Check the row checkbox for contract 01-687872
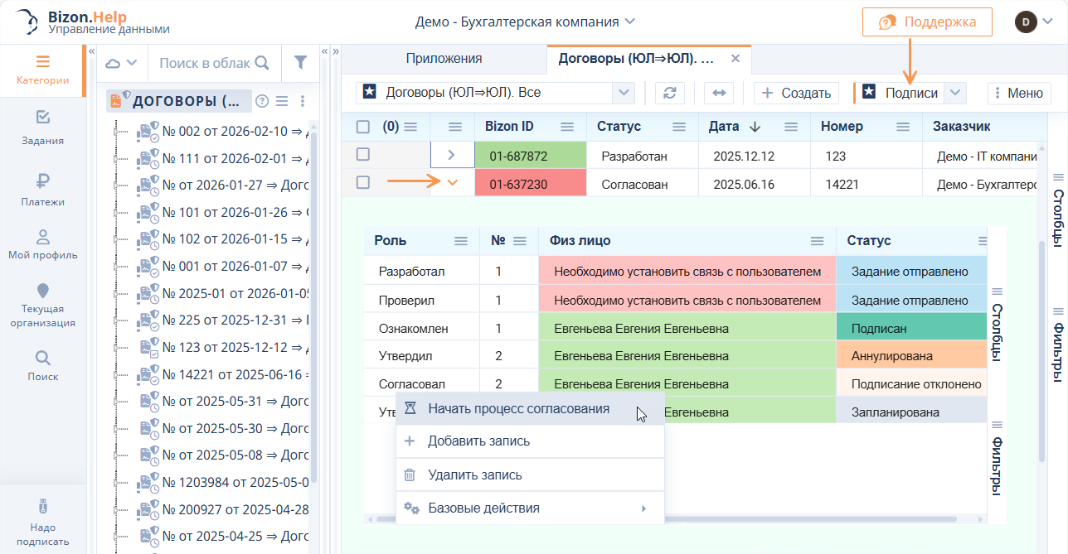 (x=363, y=155)
